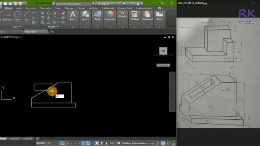Screen dimensions: 260x146
Task: Toggle 2D object snap in status bar
Action: tap(89, 143)
